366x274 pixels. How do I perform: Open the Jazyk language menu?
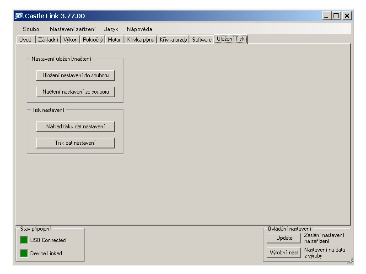(x=111, y=29)
